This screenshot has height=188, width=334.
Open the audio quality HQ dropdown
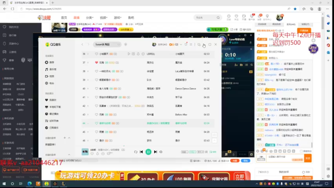click(x=192, y=152)
